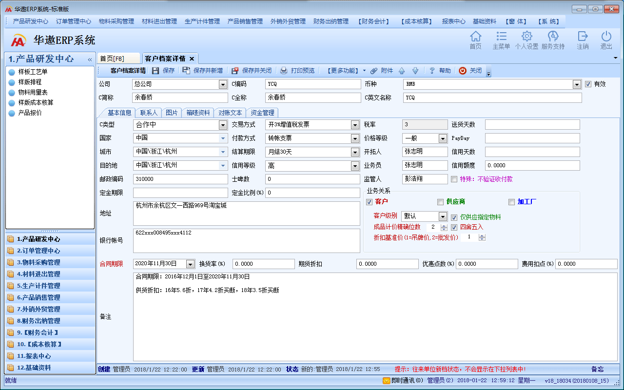Toggle 仅供应指定物料 checkbox
This screenshot has height=390, width=624.
tap(454, 217)
